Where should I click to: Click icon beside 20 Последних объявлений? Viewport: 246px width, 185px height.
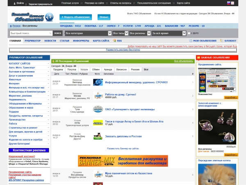tap(53, 61)
